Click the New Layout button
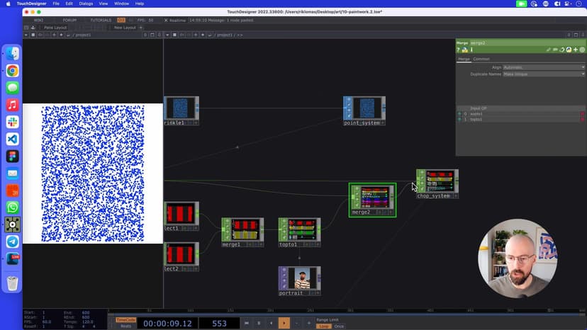The width and height of the screenshot is (587, 330). (x=124, y=28)
